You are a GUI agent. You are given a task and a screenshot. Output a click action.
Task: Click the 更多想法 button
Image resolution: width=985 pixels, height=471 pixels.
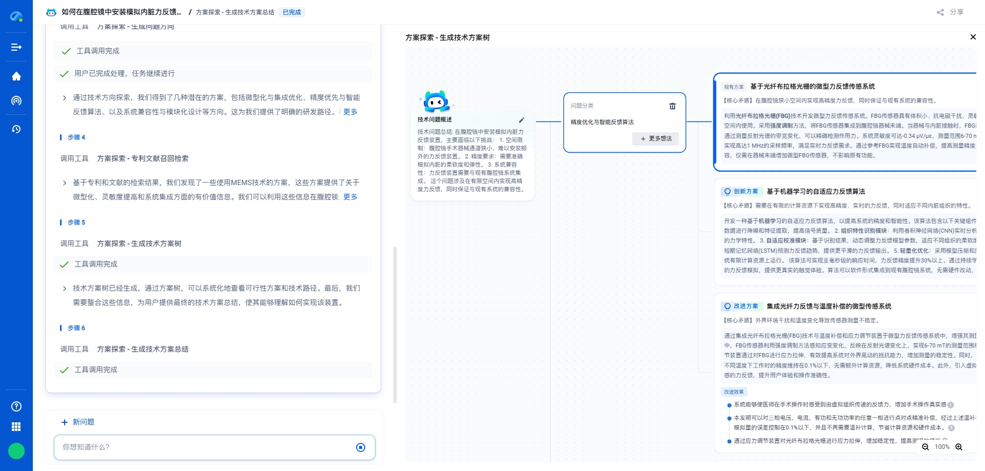(x=656, y=139)
